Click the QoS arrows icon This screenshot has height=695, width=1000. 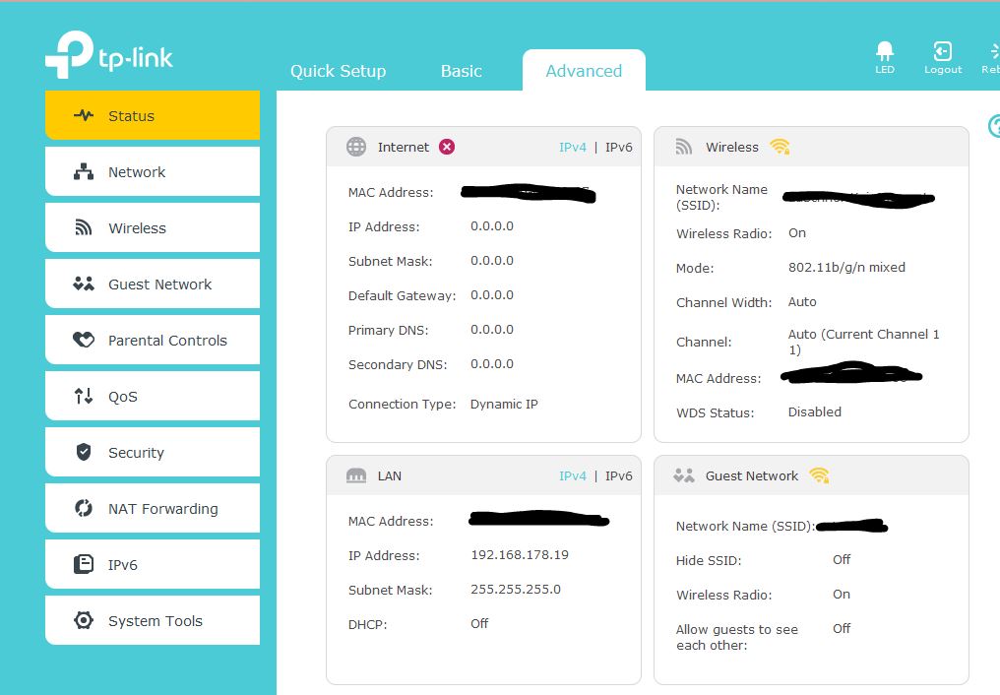[x=84, y=396]
